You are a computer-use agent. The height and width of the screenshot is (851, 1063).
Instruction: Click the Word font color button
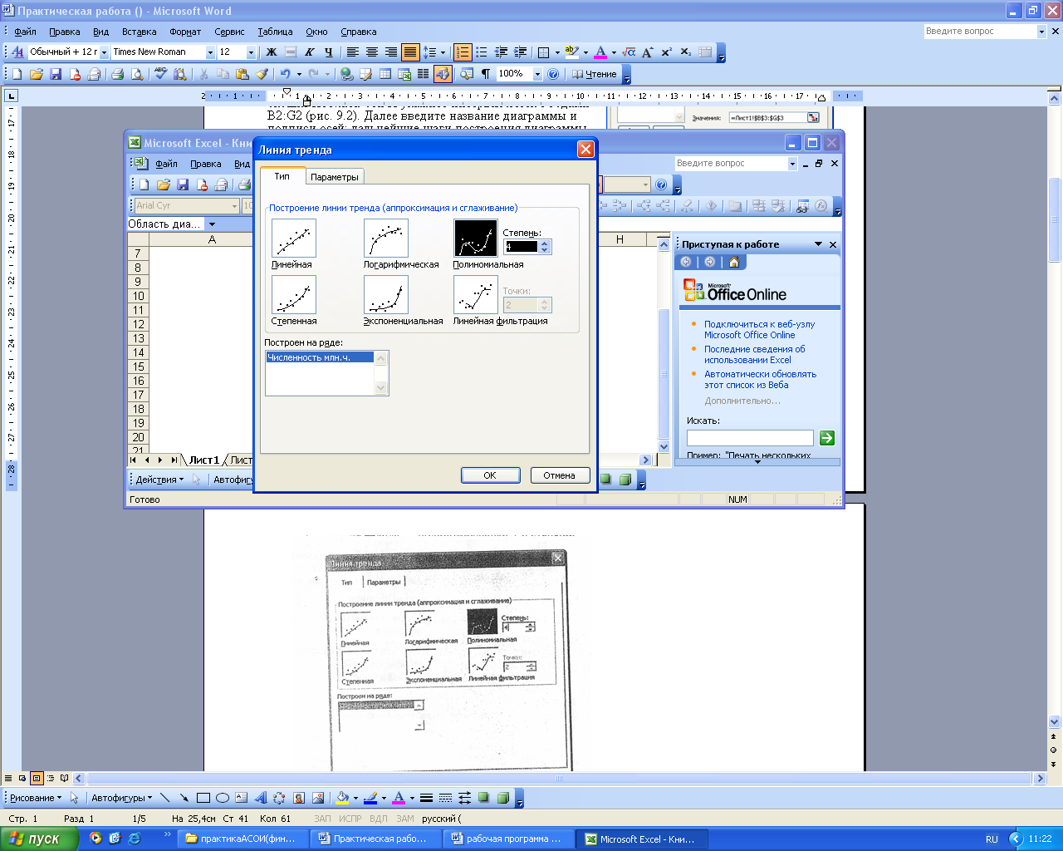[x=601, y=52]
